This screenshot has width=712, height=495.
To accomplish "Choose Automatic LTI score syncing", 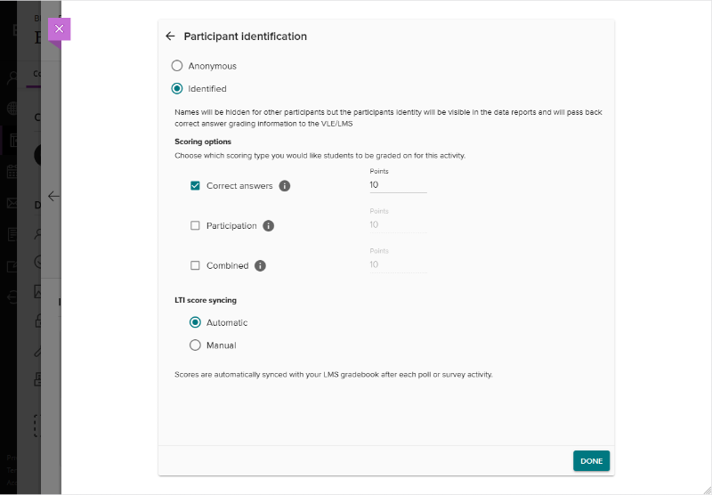I will pos(196,322).
